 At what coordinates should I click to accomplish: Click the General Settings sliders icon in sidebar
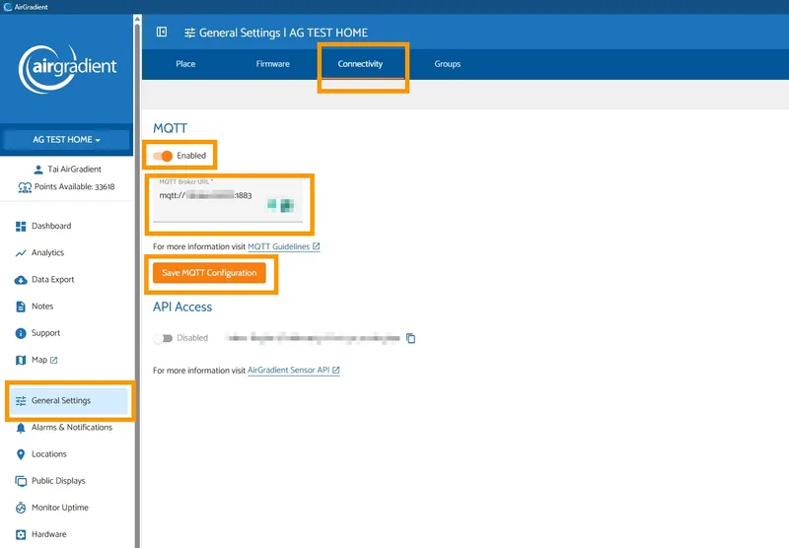(x=21, y=401)
